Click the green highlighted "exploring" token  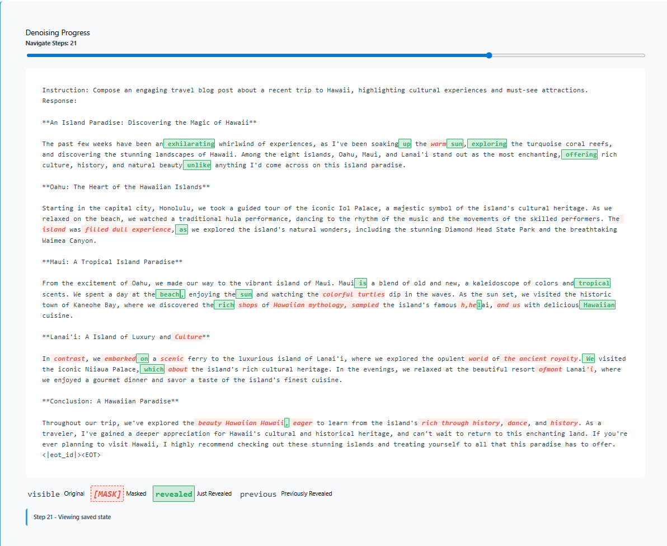tap(487, 144)
